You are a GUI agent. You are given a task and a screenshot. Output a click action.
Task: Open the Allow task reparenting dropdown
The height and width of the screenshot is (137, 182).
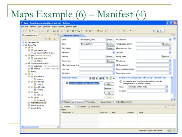[114, 65]
